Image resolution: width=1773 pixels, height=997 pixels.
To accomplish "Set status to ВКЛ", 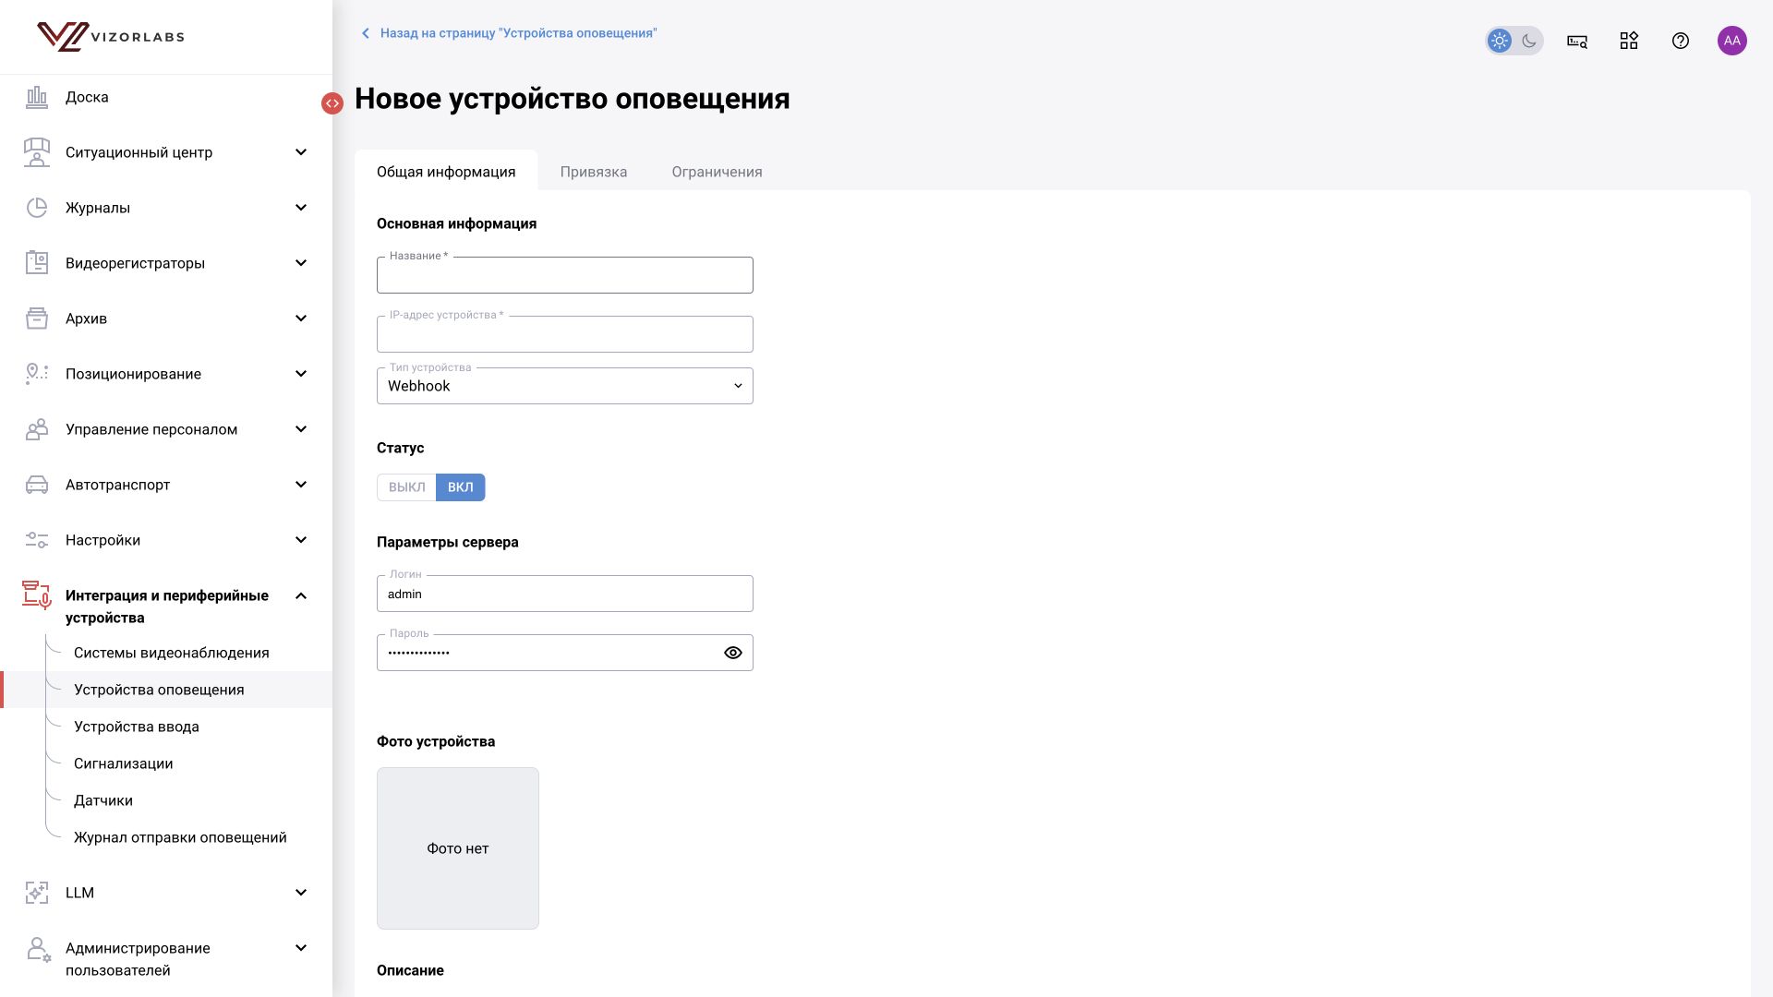I will pos(460,487).
